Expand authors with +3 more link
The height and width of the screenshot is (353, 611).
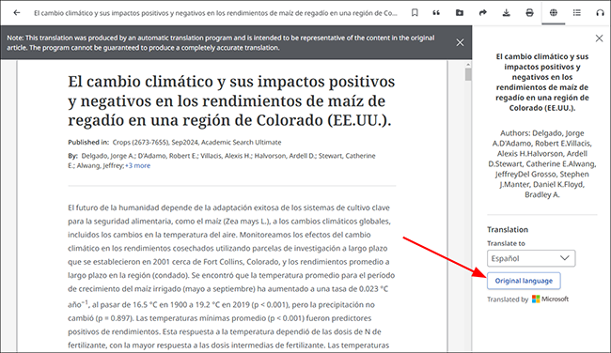tap(137, 165)
